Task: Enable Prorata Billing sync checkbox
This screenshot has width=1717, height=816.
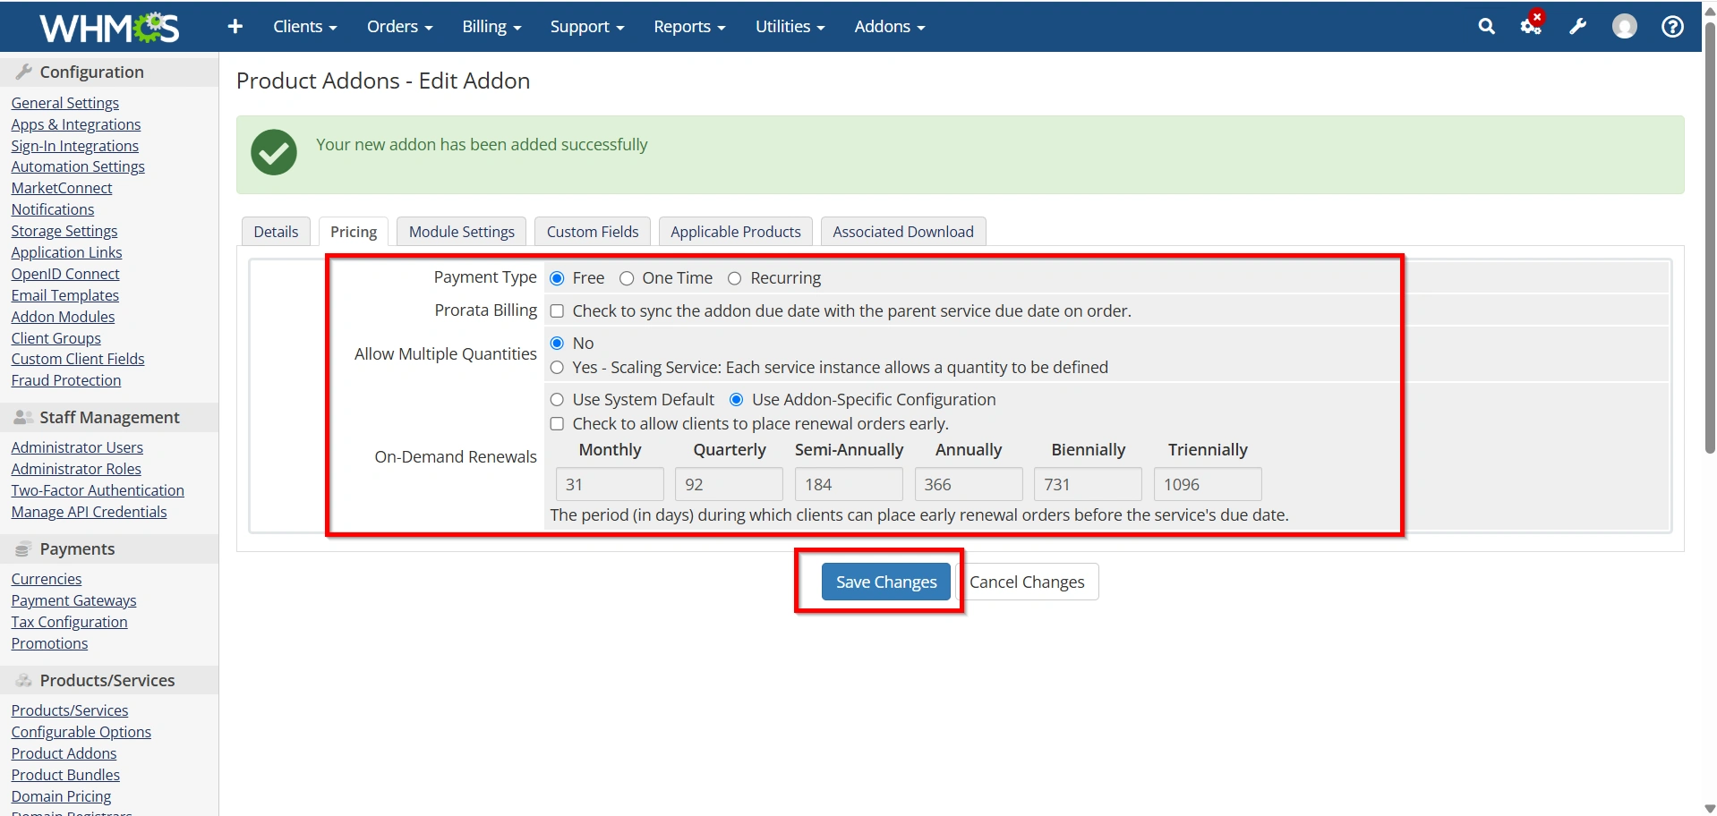Action: [x=557, y=311]
